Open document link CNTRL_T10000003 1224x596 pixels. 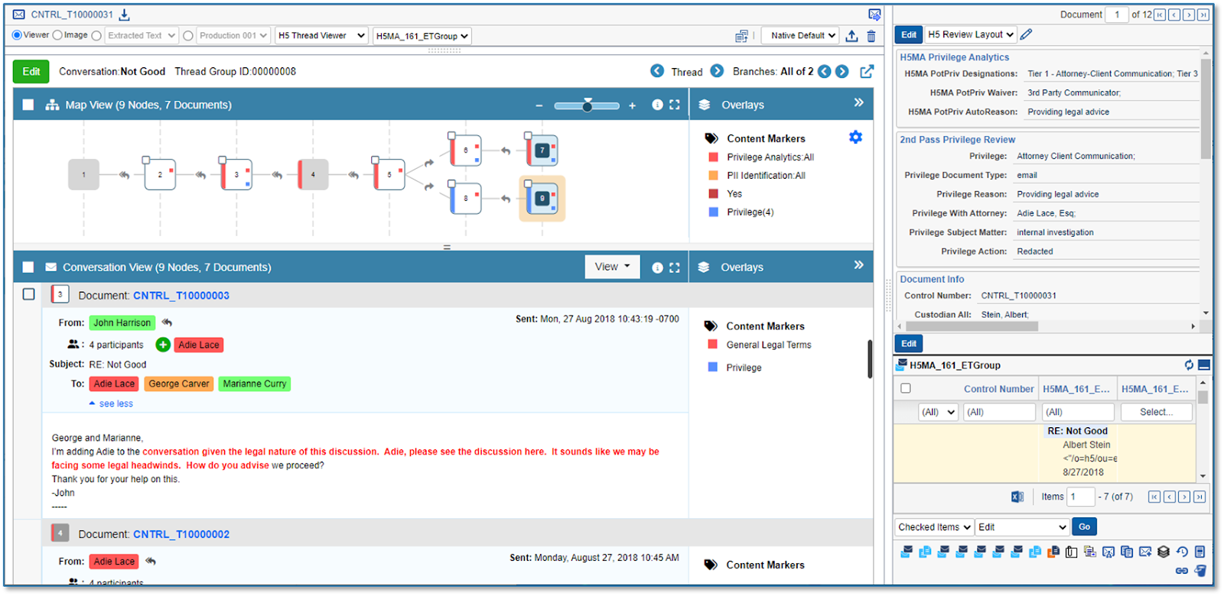(181, 296)
